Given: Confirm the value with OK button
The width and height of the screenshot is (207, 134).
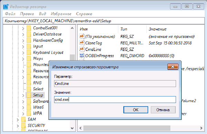Looking at the screenshot, I should click(136, 110).
